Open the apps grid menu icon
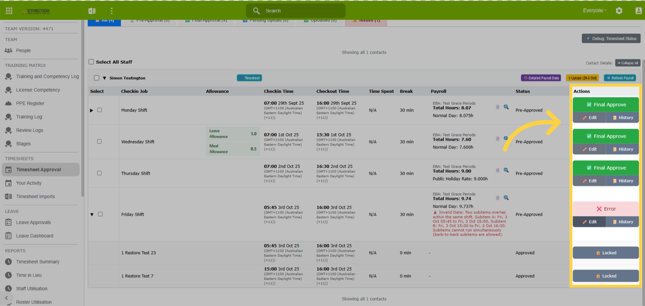This screenshot has width=645, height=306. tap(9, 11)
